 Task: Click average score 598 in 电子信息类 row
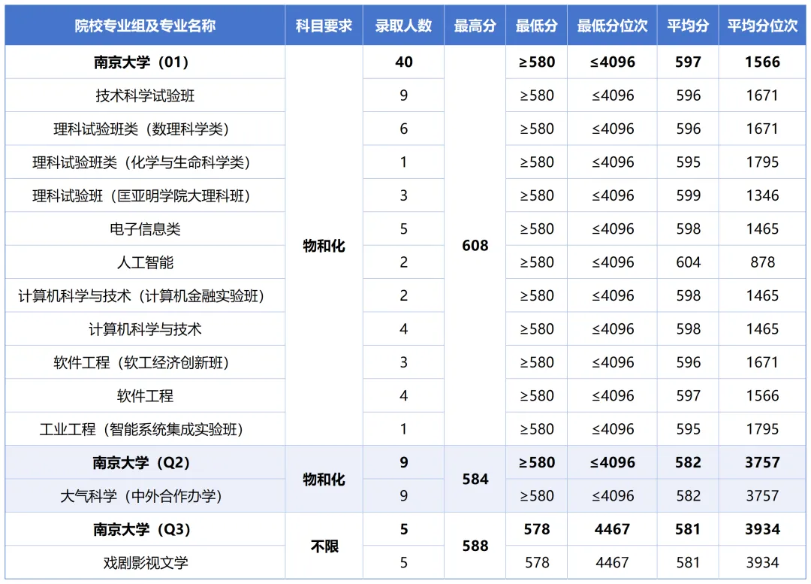pos(688,228)
